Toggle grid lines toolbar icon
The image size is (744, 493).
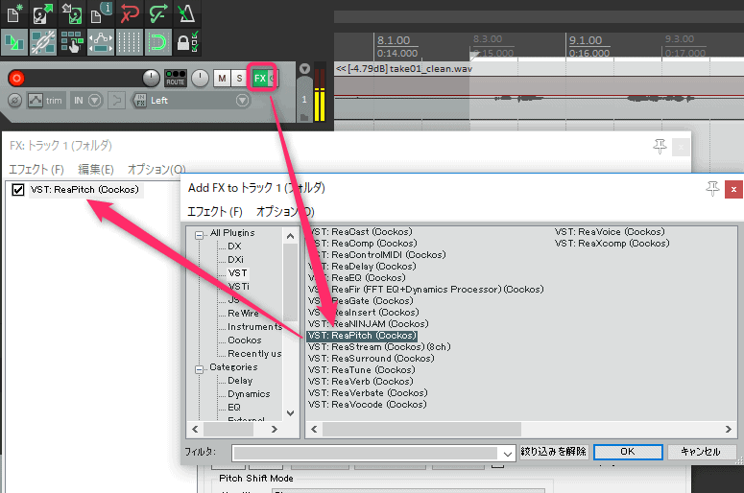tap(130, 42)
